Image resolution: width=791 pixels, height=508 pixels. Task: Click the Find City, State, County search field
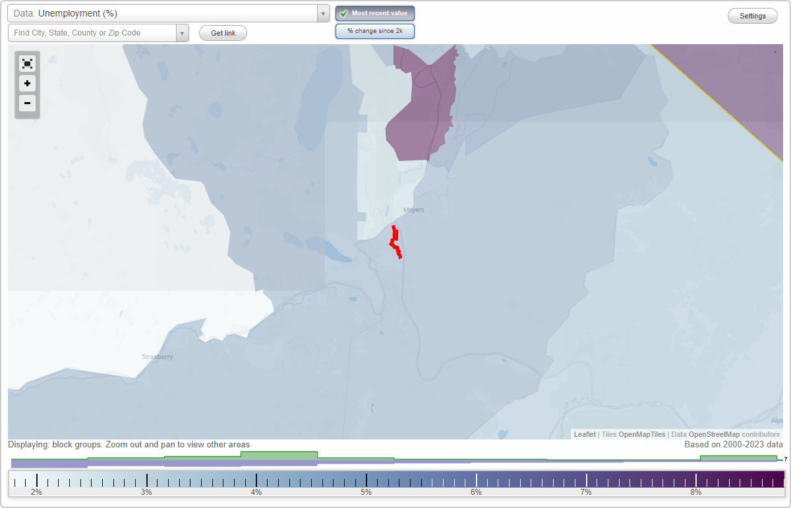(x=92, y=33)
